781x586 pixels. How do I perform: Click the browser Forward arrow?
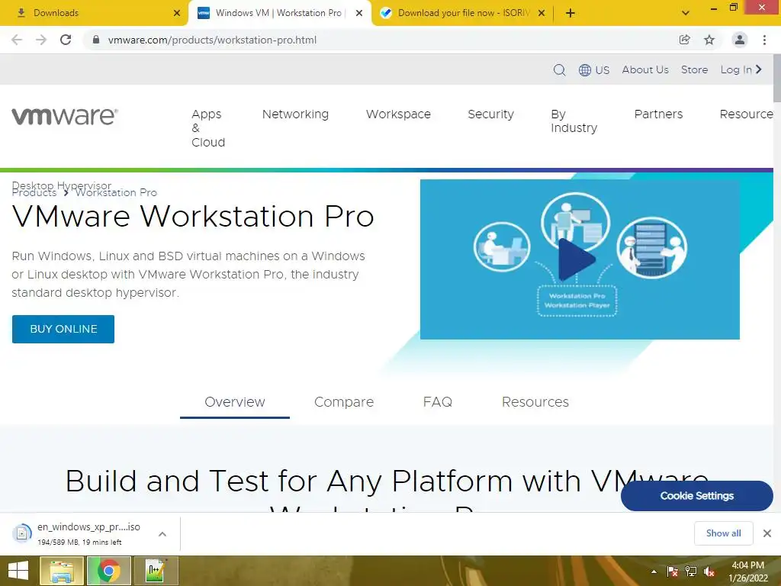click(x=41, y=40)
